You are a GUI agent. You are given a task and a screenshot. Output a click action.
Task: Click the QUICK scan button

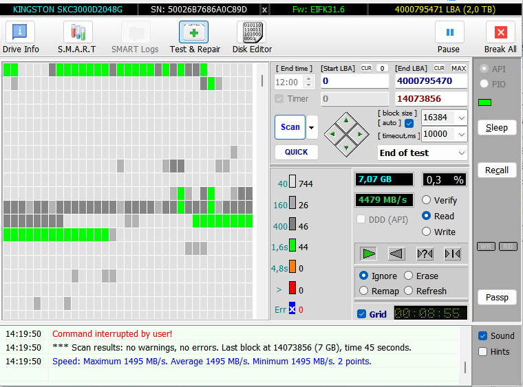[296, 152]
